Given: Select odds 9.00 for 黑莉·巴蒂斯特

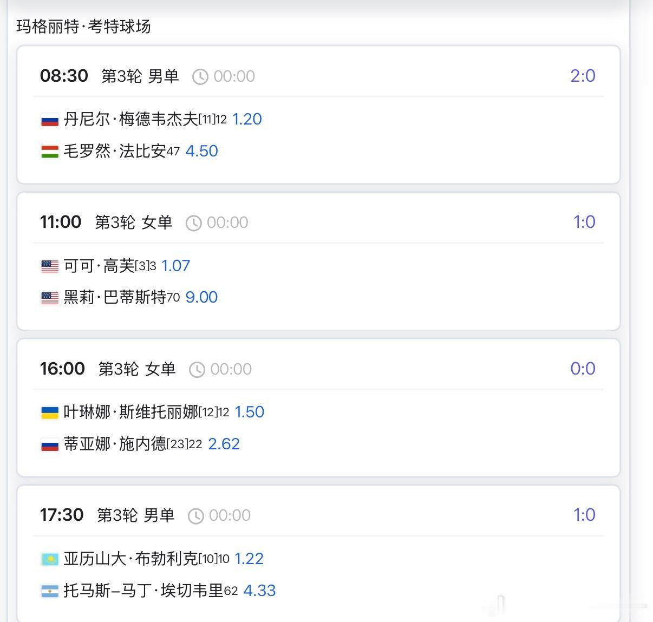Looking at the screenshot, I should (201, 297).
